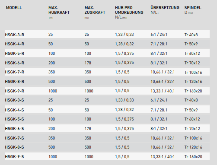Select the 178 Zugkraft value for HSGK-6-R
The width and height of the screenshot is (217, 165).
88,63
